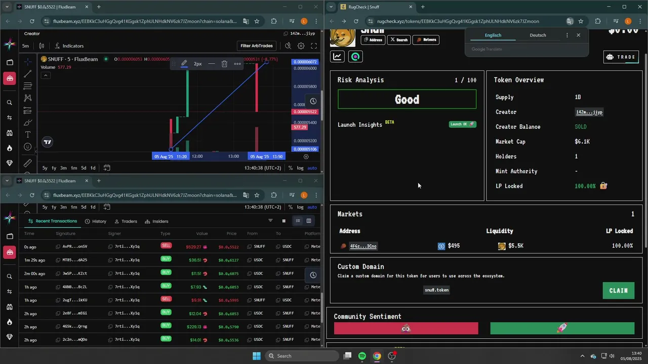This screenshot has width=648, height=364.
Task: Open tab search chevron in RugCheck window
Action: pos(332,7)
